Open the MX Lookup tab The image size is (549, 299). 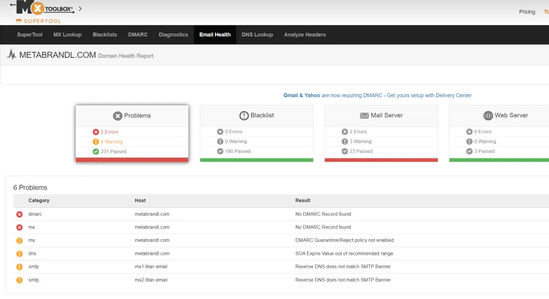pos(68,35)
